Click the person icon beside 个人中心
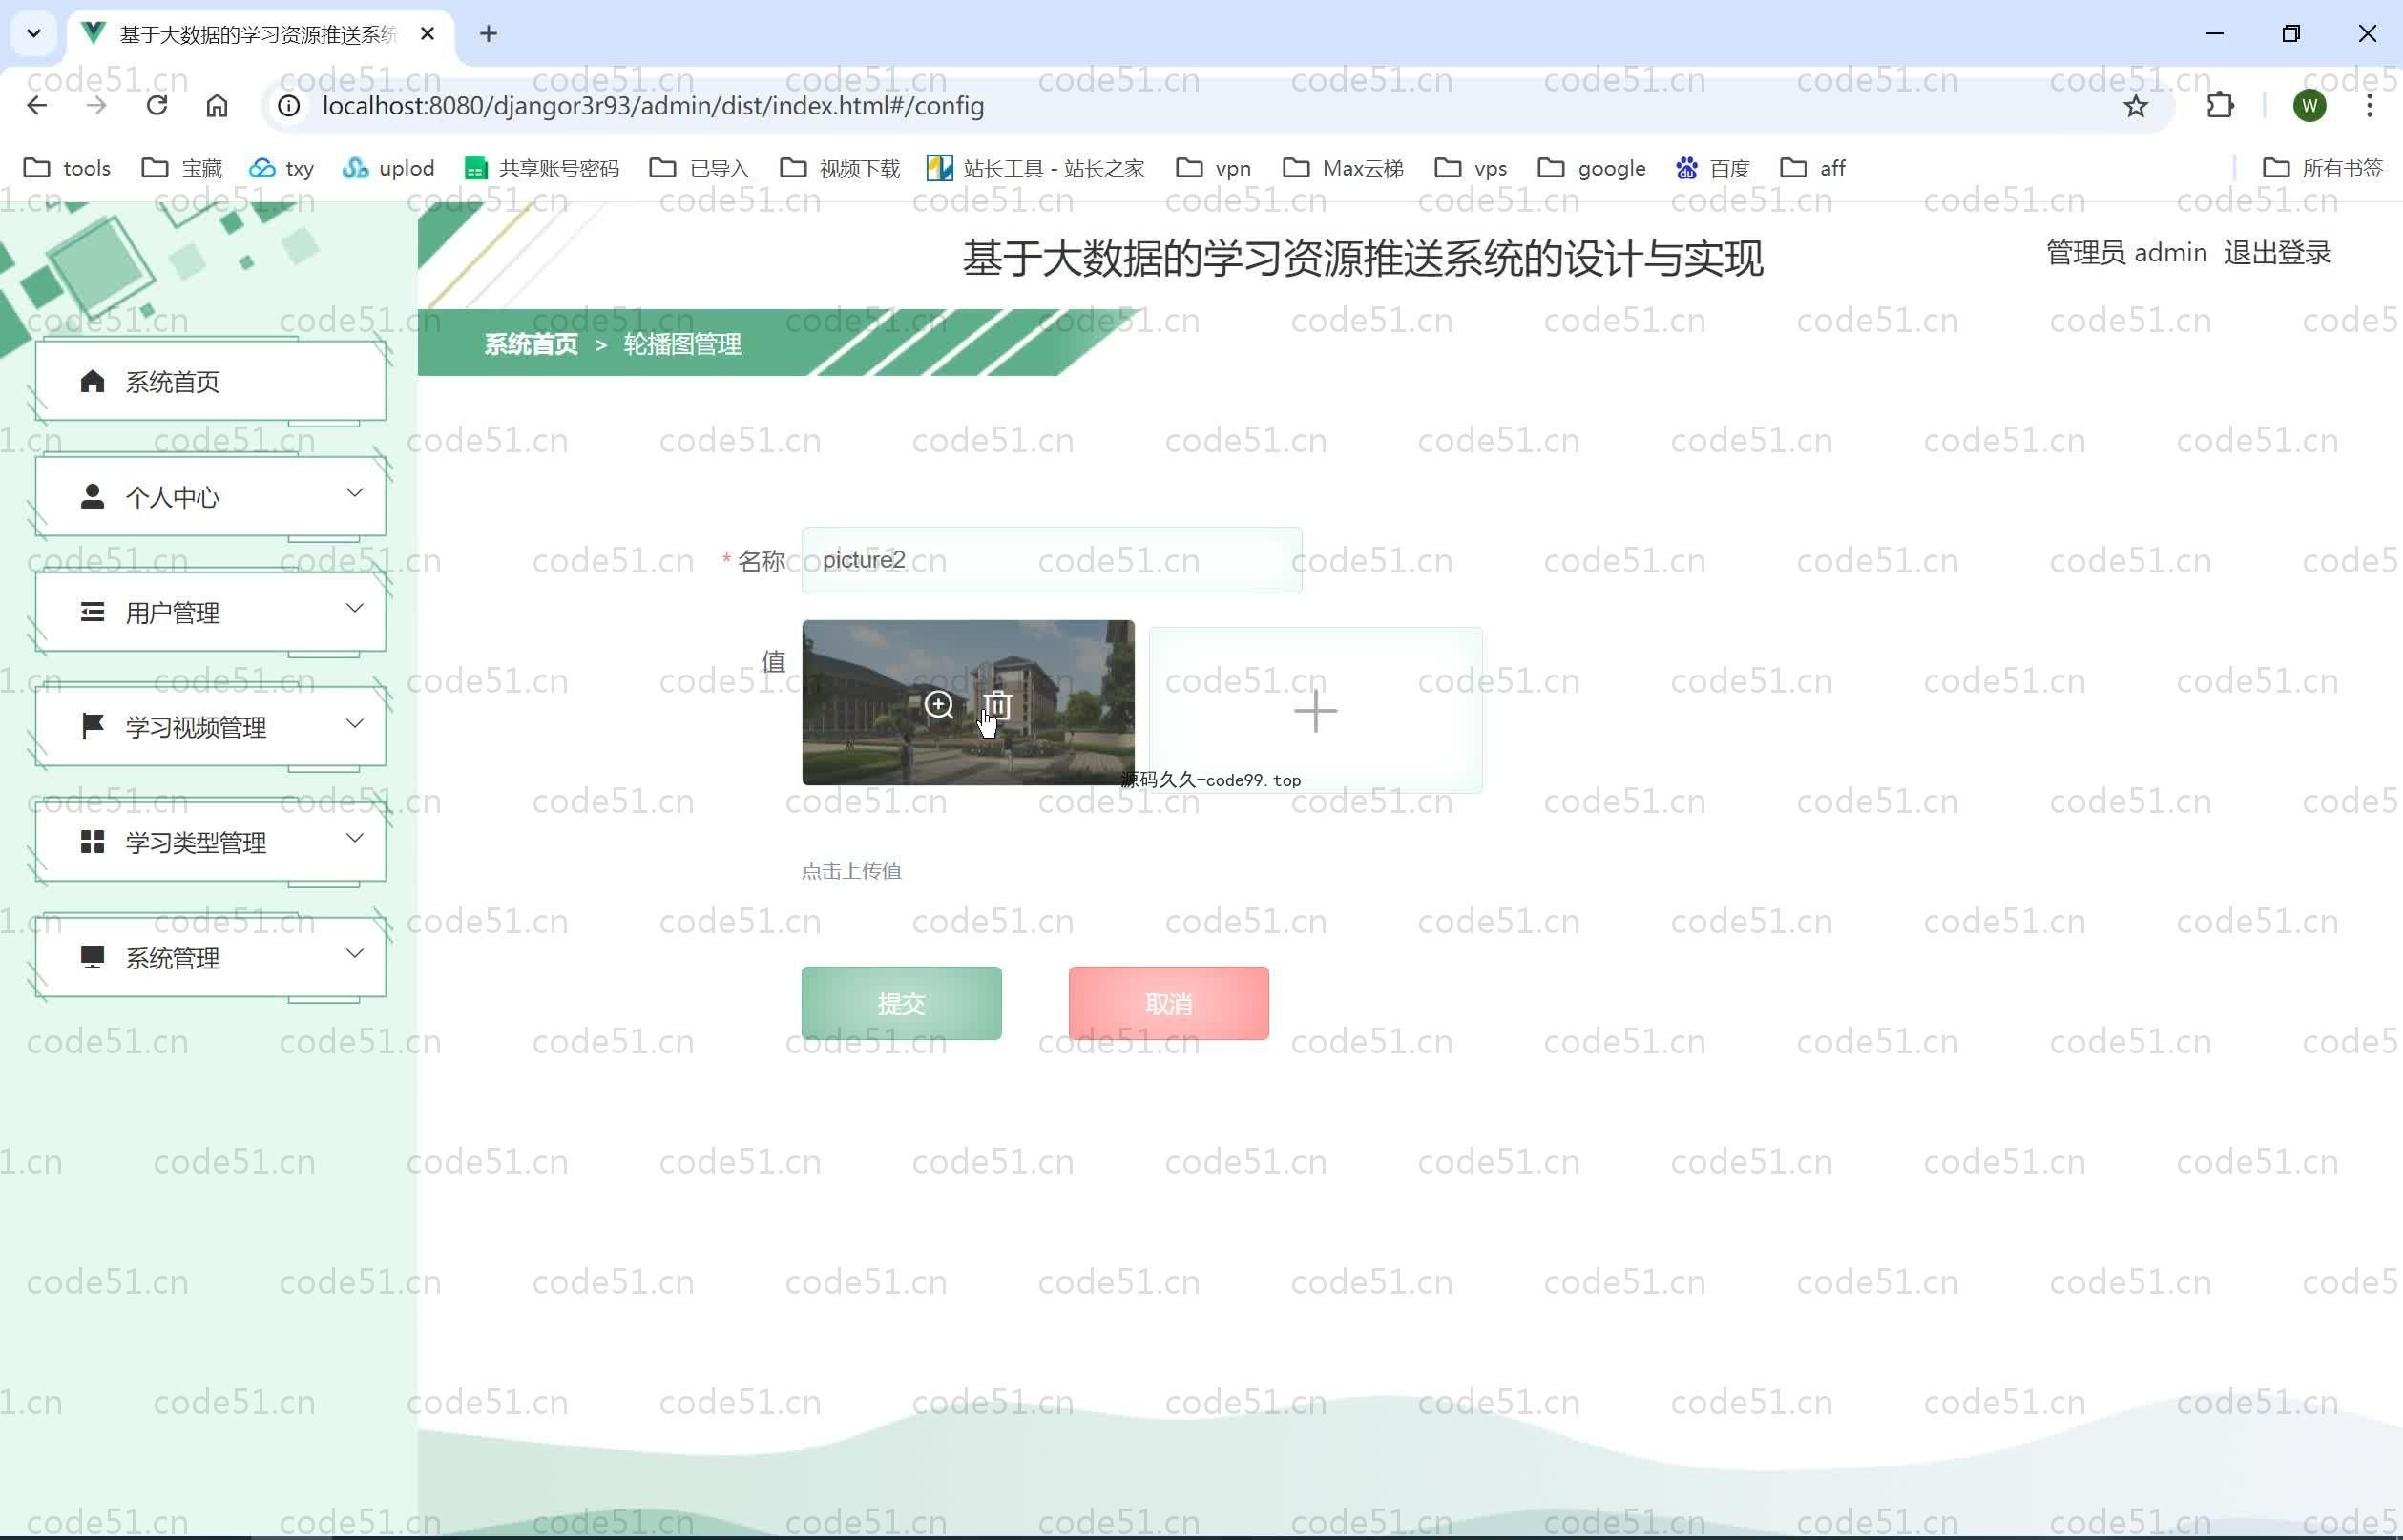 tap(92, 496)
